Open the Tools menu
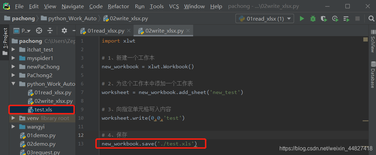Image resolution: width=376 pixels, height=155 pixels. (x=156, y=7)
